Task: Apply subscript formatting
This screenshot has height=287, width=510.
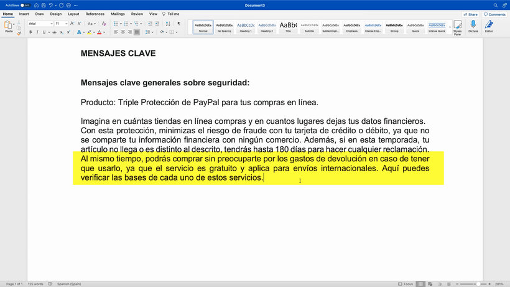Action: 62,32
